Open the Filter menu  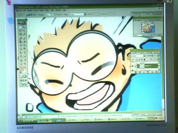[47, 10]
